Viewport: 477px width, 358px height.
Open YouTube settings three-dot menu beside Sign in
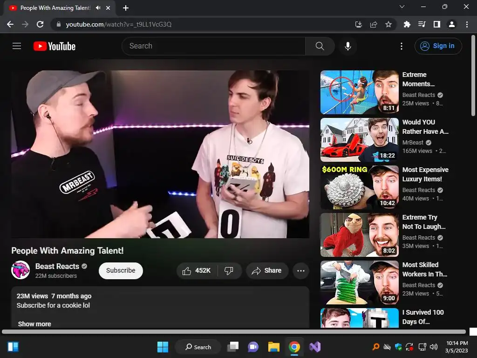pos(402,46)
